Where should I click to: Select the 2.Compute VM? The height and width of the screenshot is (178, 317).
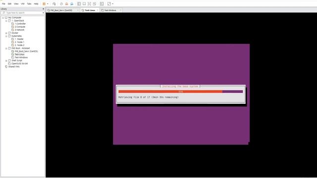[20, 27]
